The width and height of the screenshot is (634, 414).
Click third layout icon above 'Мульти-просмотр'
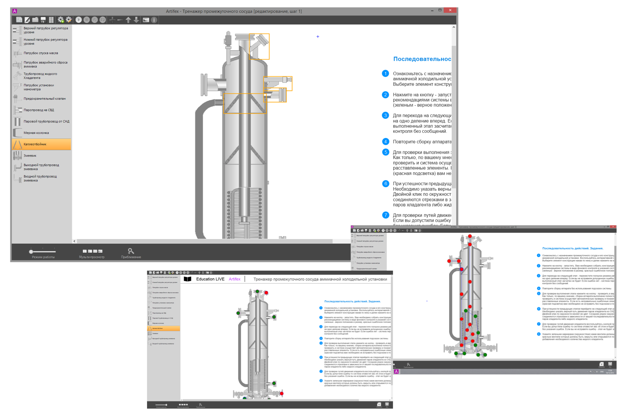(x=95, y=251)
